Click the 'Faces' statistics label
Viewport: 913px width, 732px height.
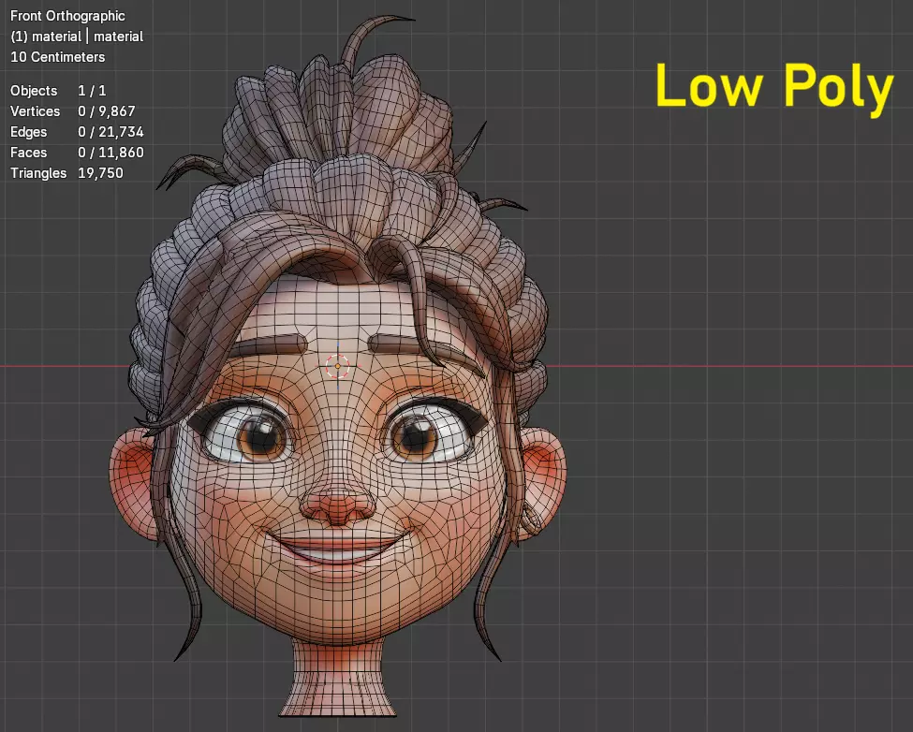(x=28, y=153)
